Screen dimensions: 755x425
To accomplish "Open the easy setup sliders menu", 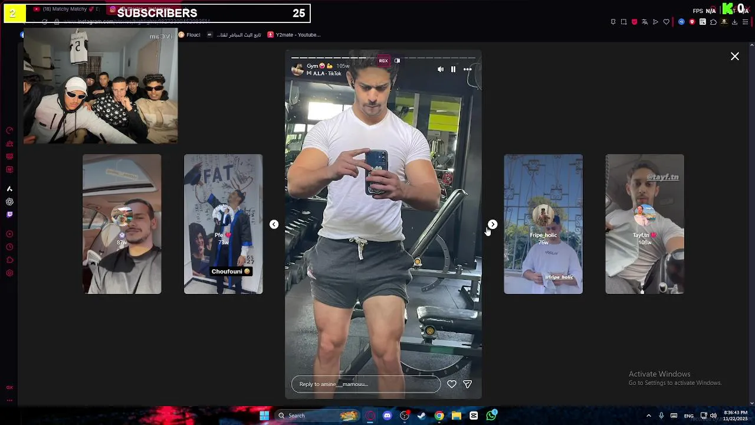I will 745,22.
